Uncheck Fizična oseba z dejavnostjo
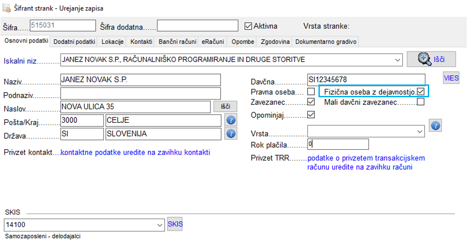 [420, 92]
